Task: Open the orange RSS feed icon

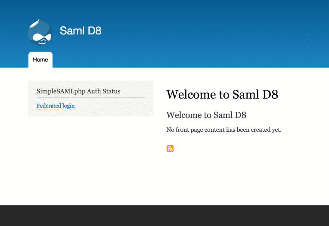Action: point(170,149)
